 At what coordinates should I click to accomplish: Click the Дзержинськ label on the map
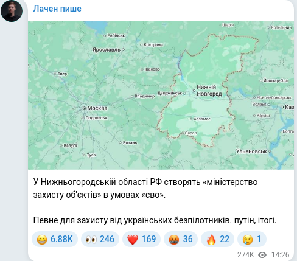tap(170, 93)
